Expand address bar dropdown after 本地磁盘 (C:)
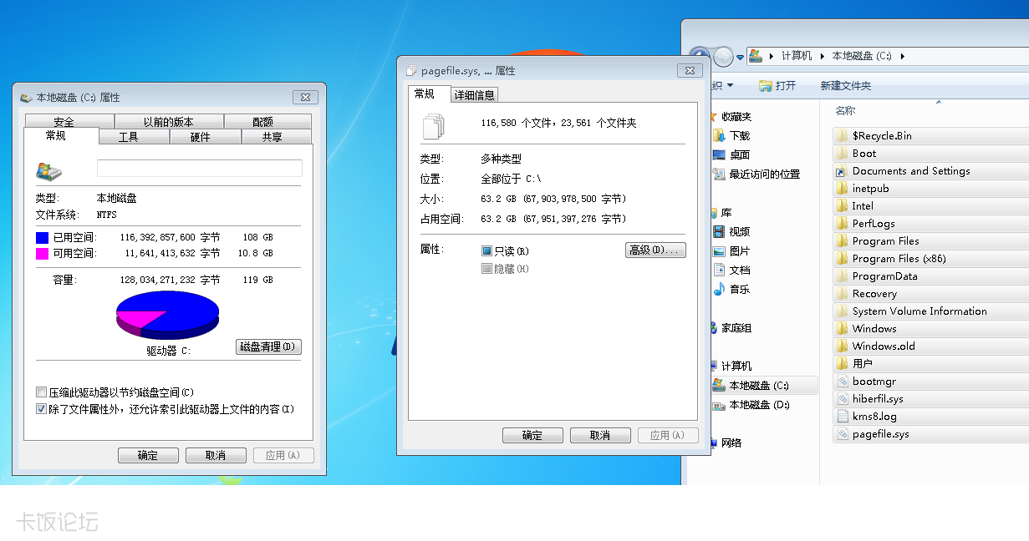The image size is (1029, 541). (903, 57)
